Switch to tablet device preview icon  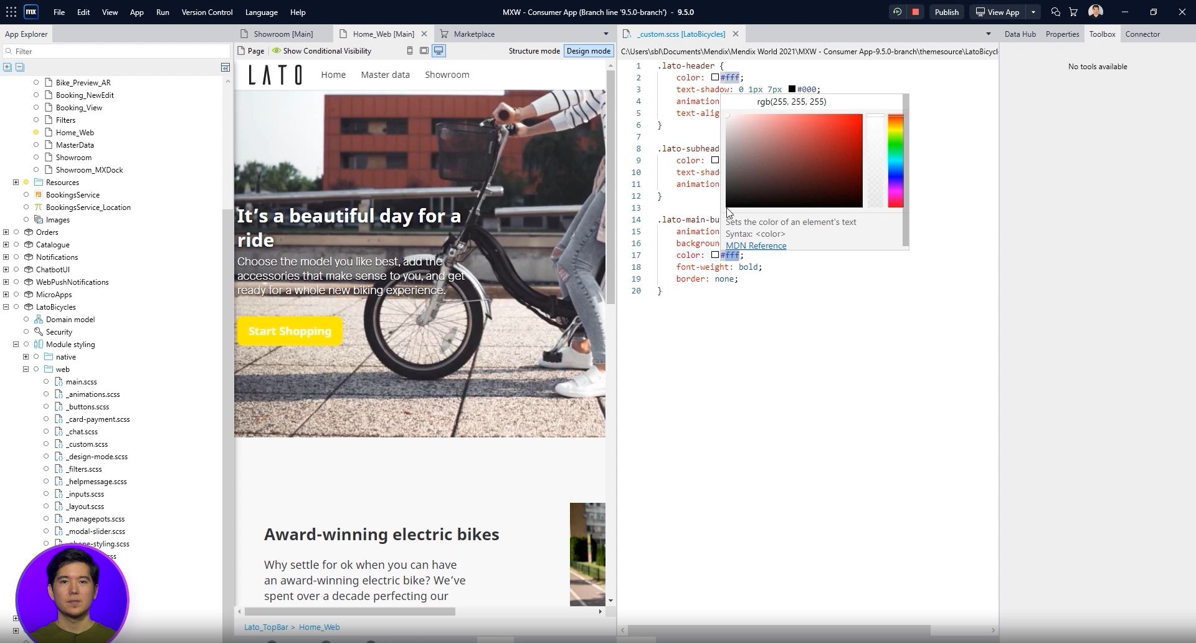[x=424, y=51]
